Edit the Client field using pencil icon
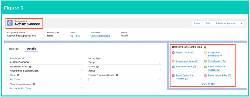This screenshot has height=97, width=250. [x=81, y=79]
